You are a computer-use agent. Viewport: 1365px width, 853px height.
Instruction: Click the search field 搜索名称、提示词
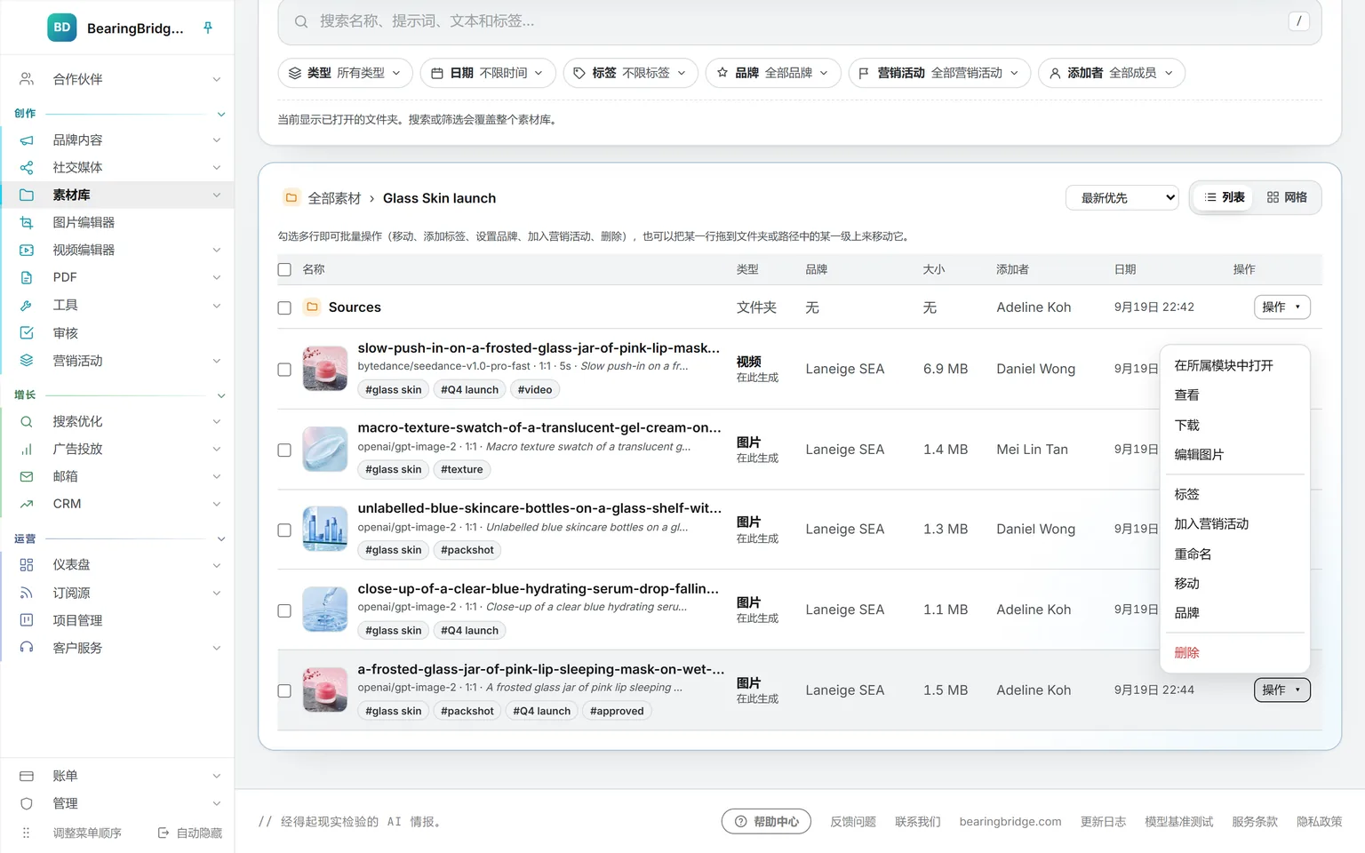coord(799,21)
